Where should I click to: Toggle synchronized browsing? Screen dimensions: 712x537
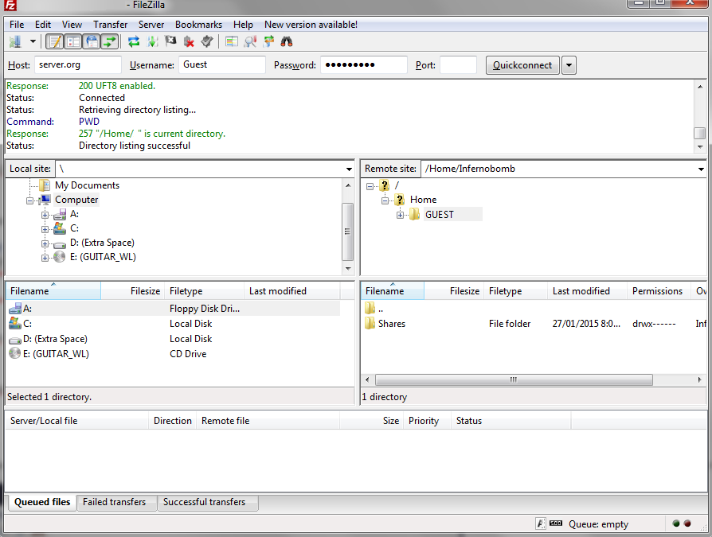tap(268, 41)
